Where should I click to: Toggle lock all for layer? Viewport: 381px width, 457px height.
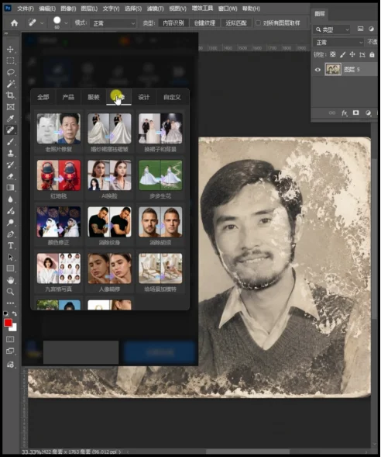372,54
